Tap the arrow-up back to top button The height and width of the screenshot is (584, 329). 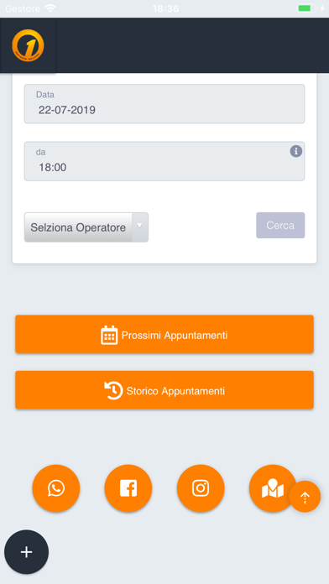305,497
